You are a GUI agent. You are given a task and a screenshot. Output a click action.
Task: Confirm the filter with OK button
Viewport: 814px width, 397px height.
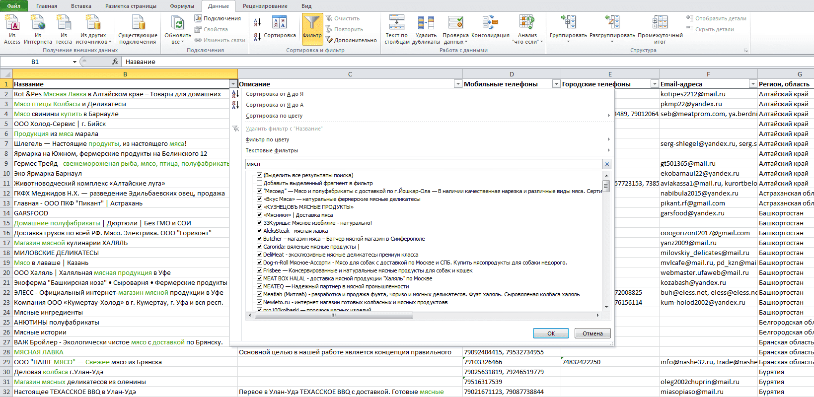point(551,333)
